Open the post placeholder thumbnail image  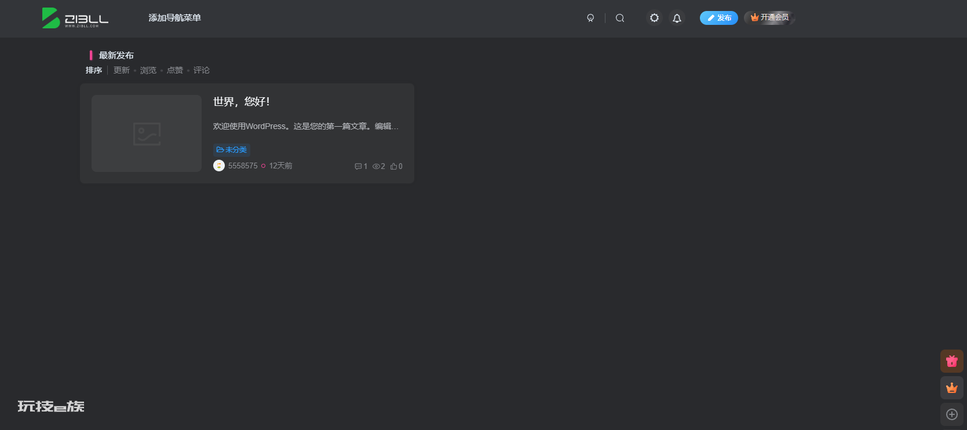coord(147,133)
